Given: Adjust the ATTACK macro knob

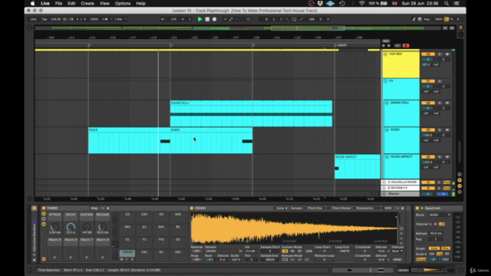Looking at the screenshot, I should pos(54,228).
